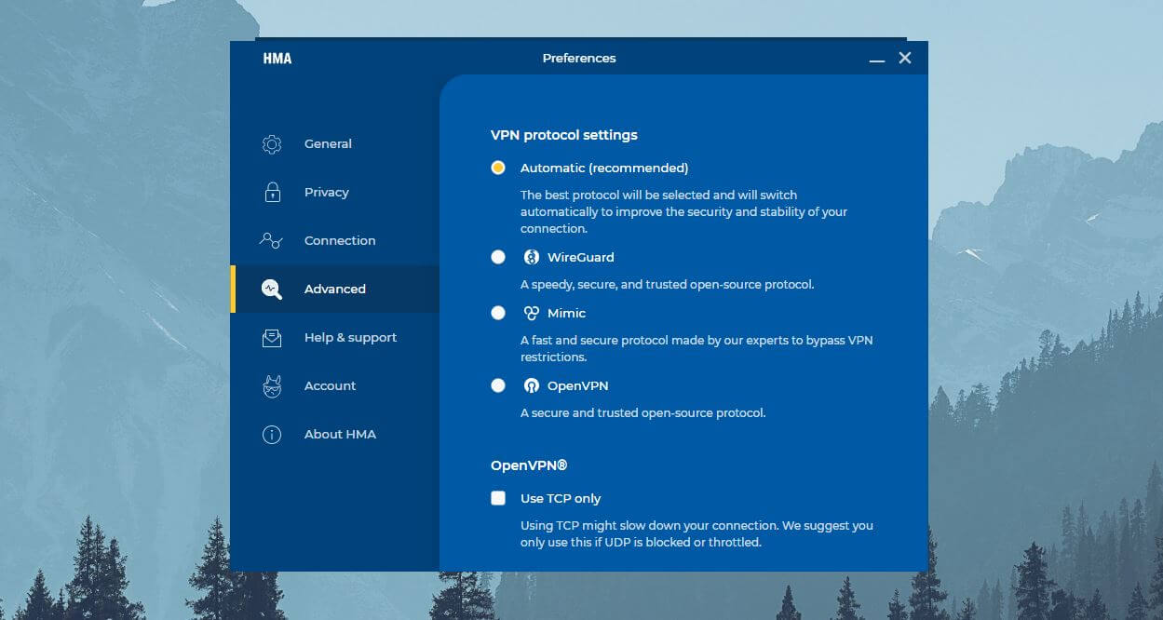Select the Mimic radio button

point(498,314)
